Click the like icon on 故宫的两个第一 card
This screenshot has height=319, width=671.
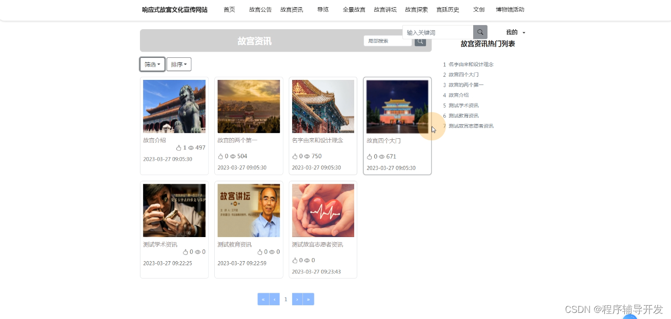[220, 157]
